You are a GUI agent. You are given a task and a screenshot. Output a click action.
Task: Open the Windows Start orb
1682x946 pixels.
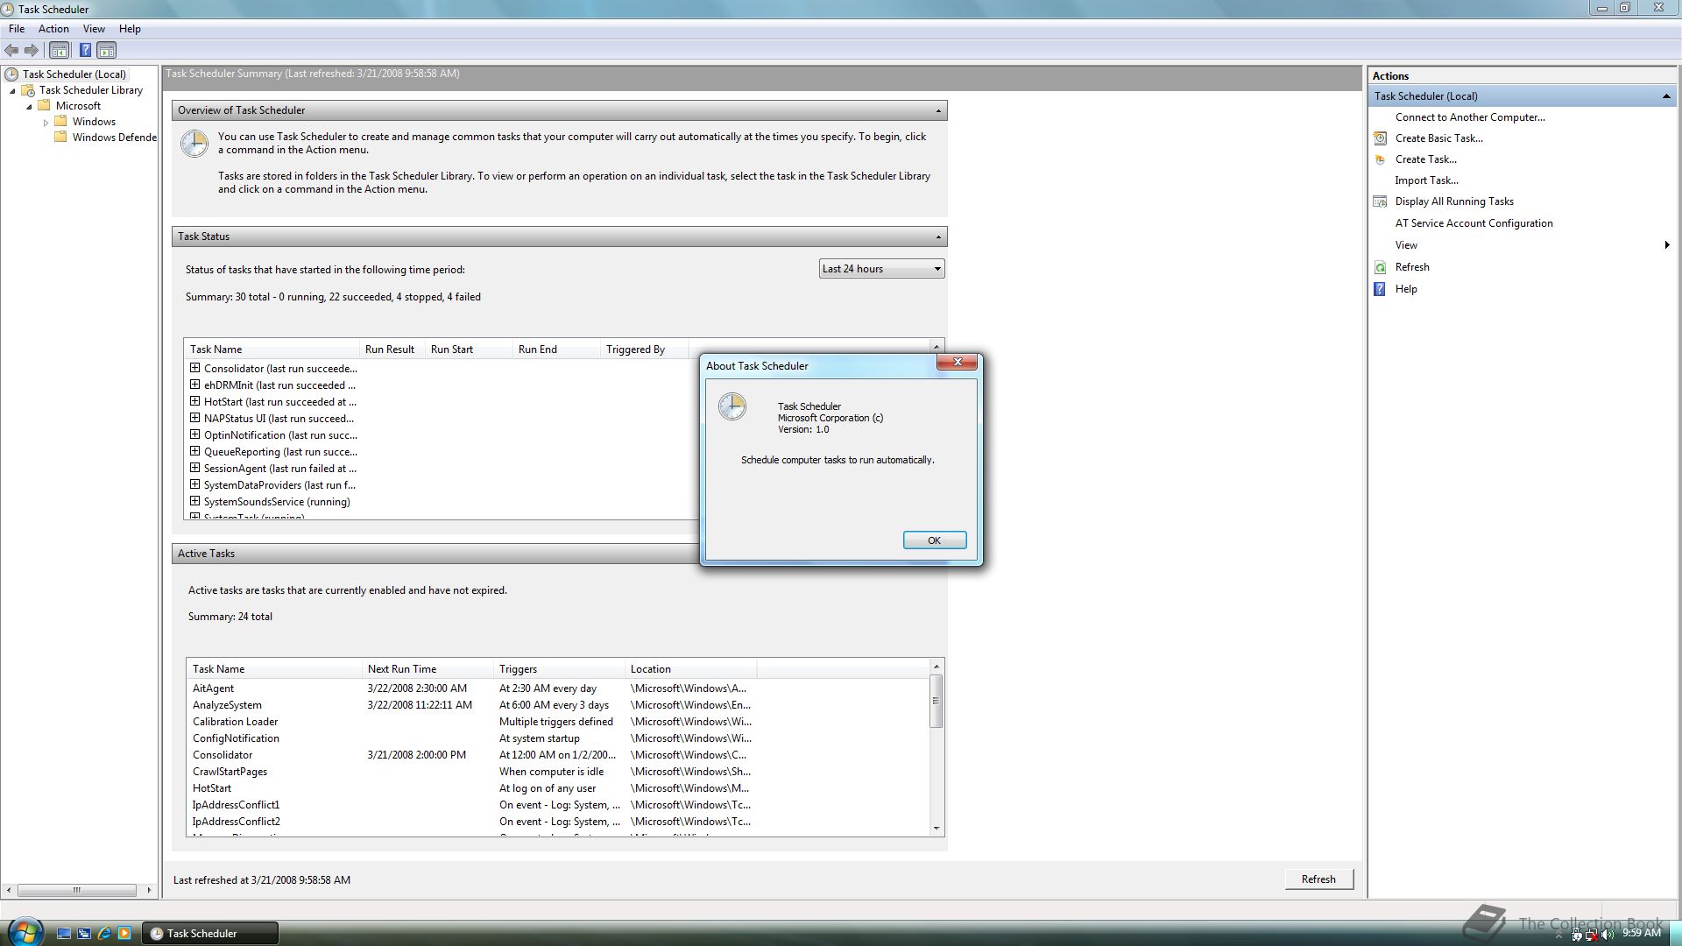point(25,932)
